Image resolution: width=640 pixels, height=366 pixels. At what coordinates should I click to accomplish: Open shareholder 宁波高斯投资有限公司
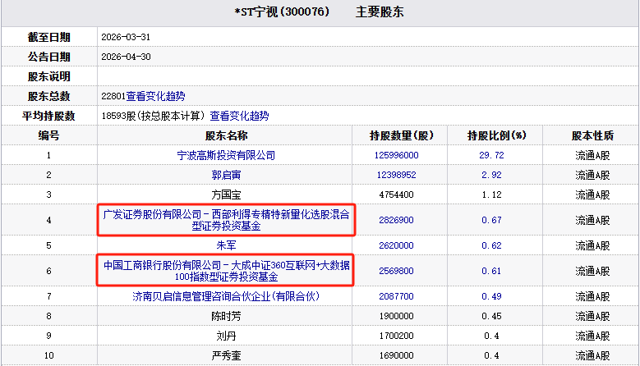[226, 155]
